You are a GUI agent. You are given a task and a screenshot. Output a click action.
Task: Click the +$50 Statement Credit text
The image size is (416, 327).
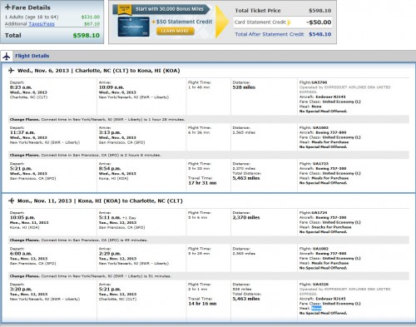pos(182,22)
